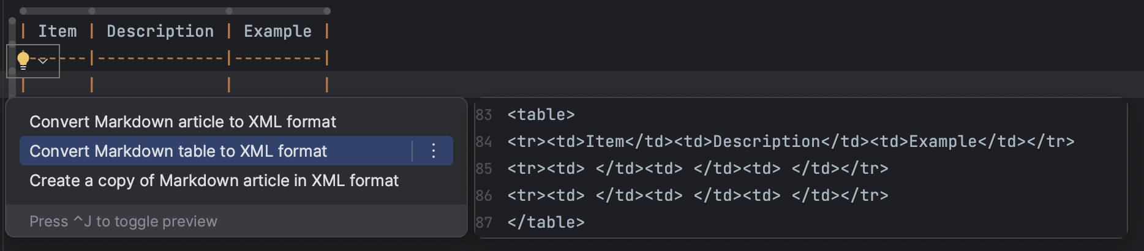Click the Item table header cell
1144x251 pixels.
58,31
